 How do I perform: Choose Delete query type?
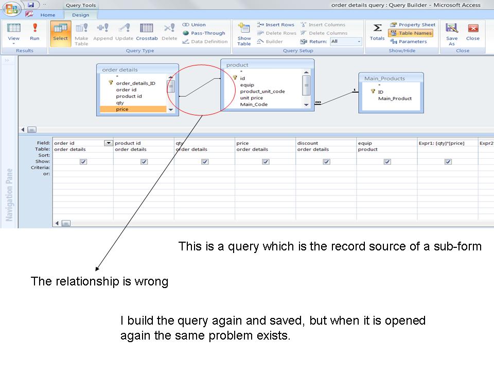tap(169, 31)
